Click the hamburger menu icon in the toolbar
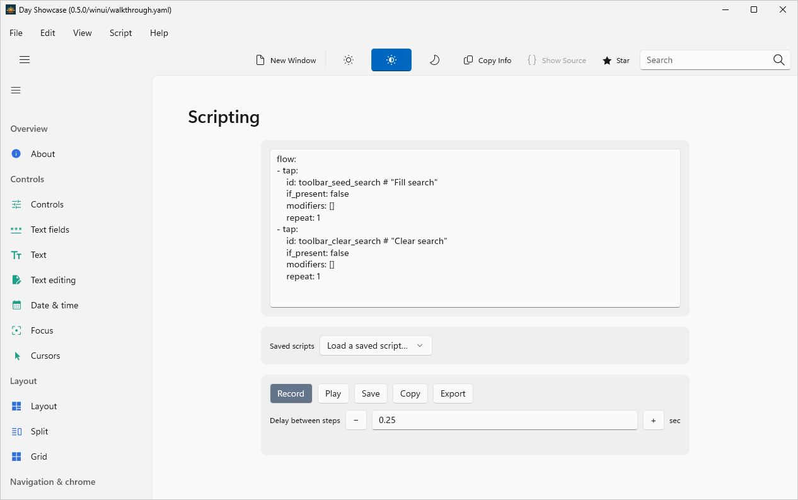The image size is (798, 500). 25,60
